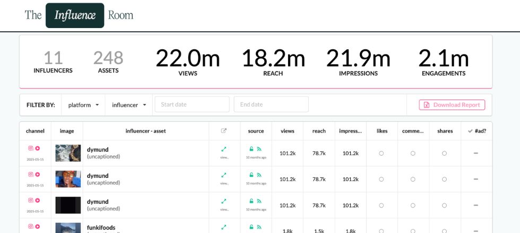
Task: Sort by the shares column header
Action: pyautogui.click(x=445, y=131)
